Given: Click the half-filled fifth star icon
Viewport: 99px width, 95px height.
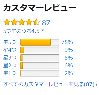Looking at the screenshot, I should (x=36, y=22).
